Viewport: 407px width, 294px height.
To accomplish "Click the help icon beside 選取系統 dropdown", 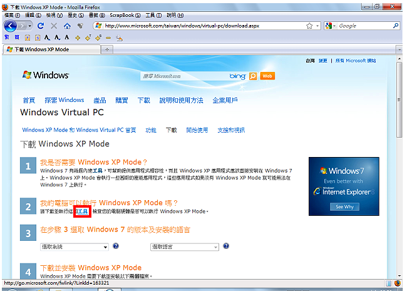I will click(116, 246).
